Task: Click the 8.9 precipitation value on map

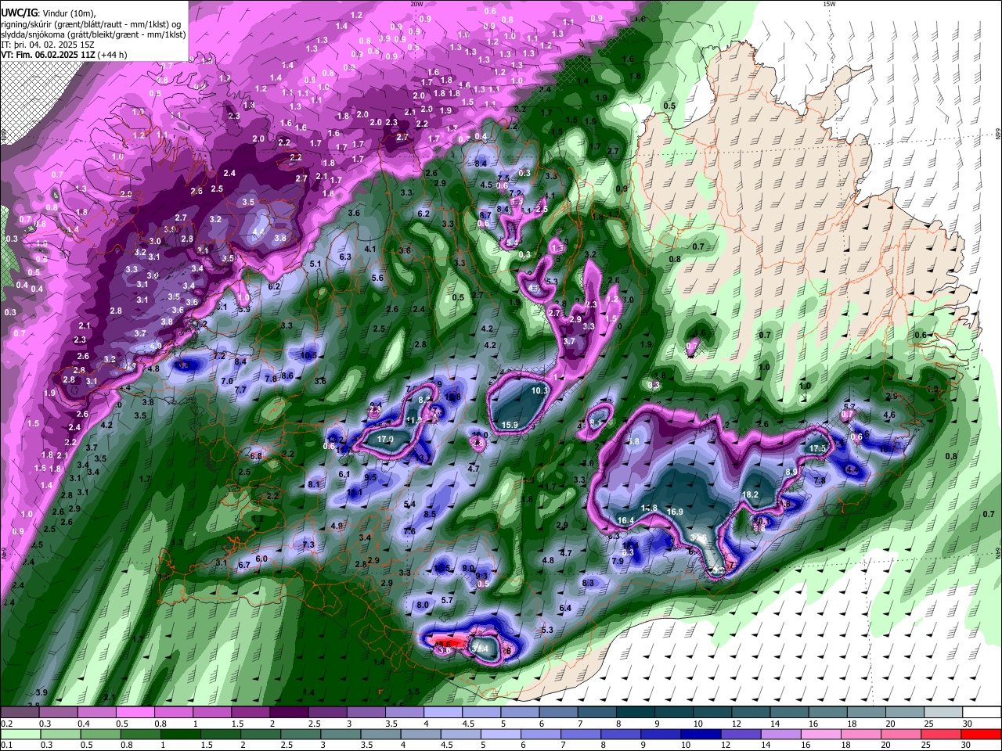Action: 791,472
